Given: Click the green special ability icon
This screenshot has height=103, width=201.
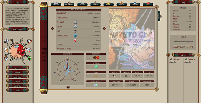Looking at the screenshot, I should (96, 66).
